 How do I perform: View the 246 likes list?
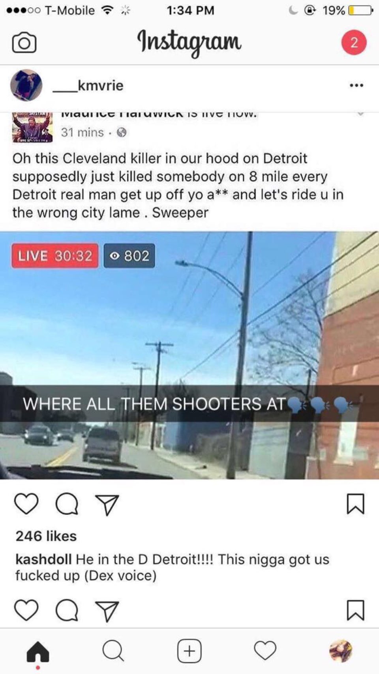(x=46, y=536)
